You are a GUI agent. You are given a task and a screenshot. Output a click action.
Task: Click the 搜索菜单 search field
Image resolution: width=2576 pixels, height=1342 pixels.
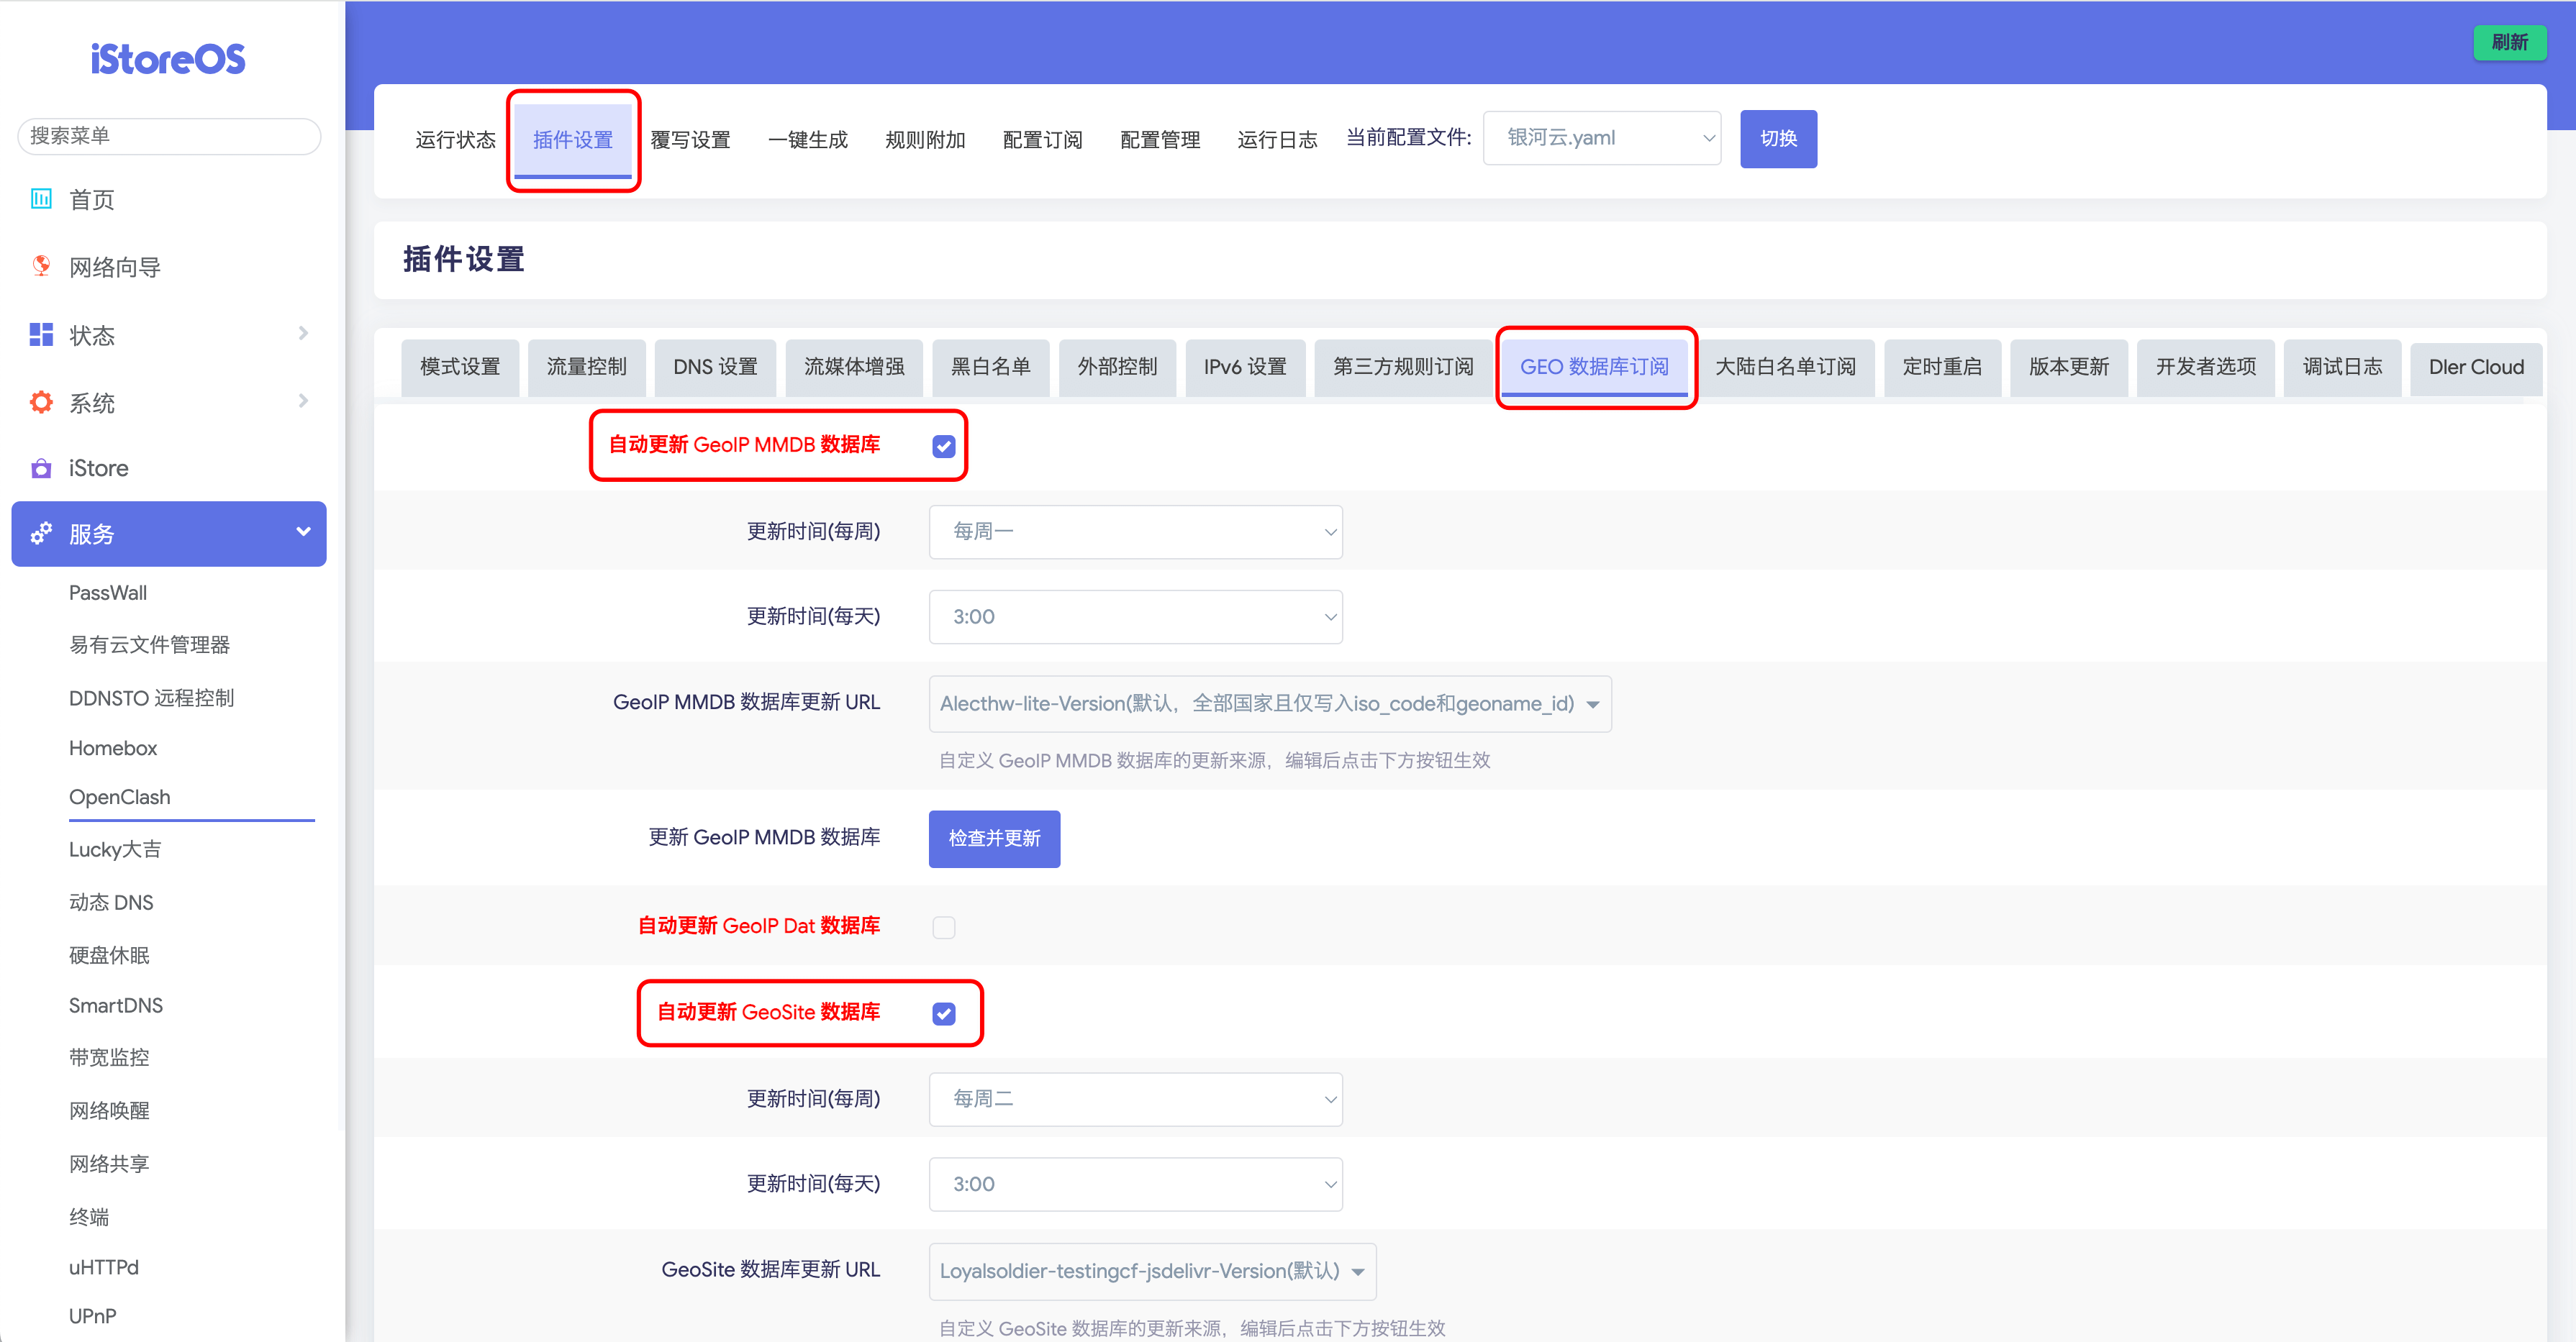169,136
